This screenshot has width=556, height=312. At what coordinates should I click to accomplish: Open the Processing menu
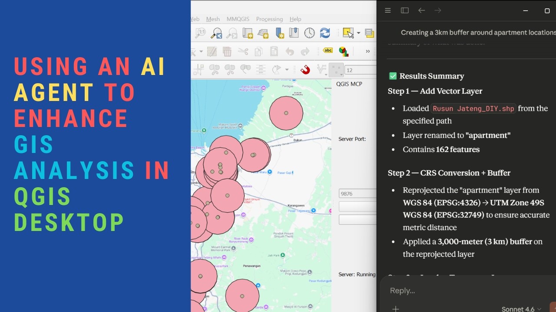pos(269,19)
